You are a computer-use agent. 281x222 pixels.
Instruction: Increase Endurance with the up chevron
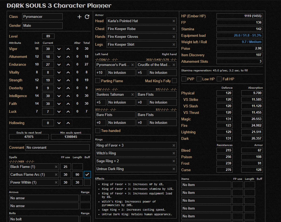[x=68, y=65]
